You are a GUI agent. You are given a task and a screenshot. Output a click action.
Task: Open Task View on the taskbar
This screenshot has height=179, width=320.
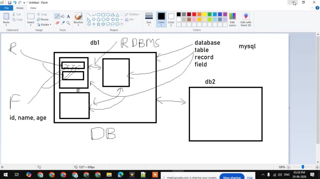point(17,175)
